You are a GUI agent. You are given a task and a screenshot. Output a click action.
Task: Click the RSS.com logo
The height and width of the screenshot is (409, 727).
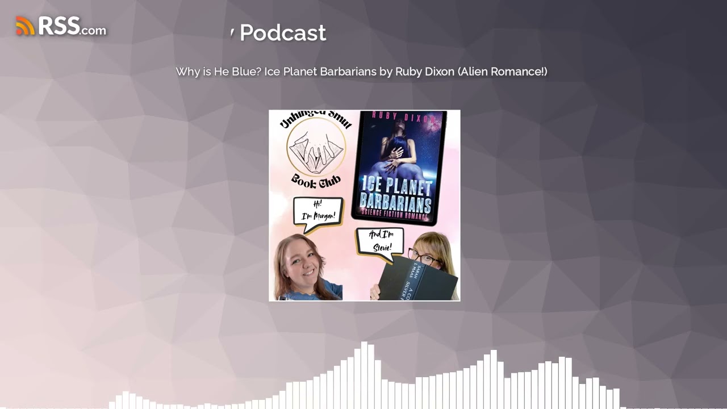tap(61, 26)
